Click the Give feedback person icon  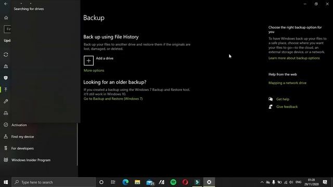[x=271, y=106]
